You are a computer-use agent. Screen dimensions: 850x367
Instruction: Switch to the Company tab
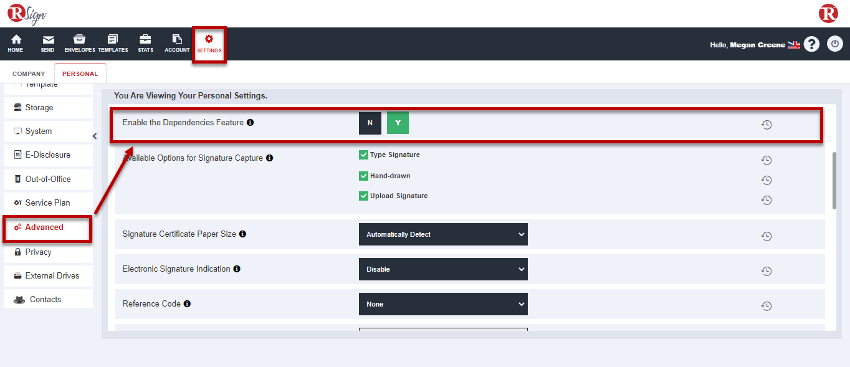click(29, 74)
